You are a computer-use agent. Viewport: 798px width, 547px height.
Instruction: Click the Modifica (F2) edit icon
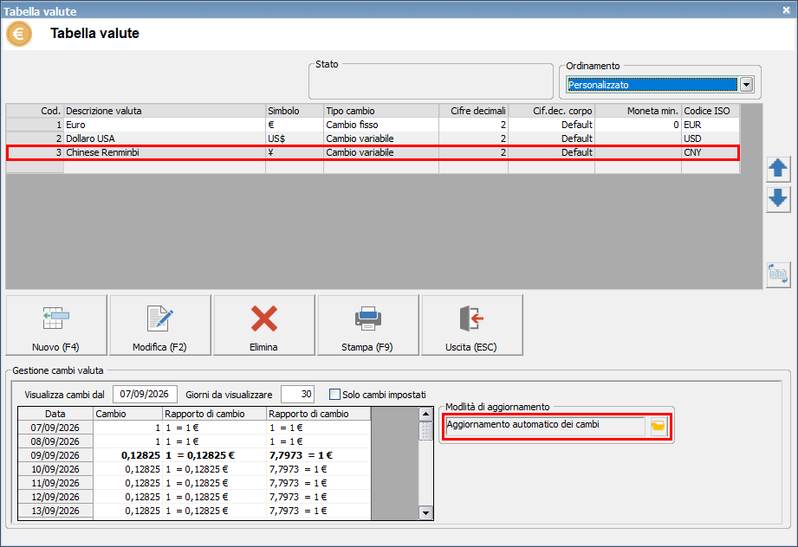(159, 319)
